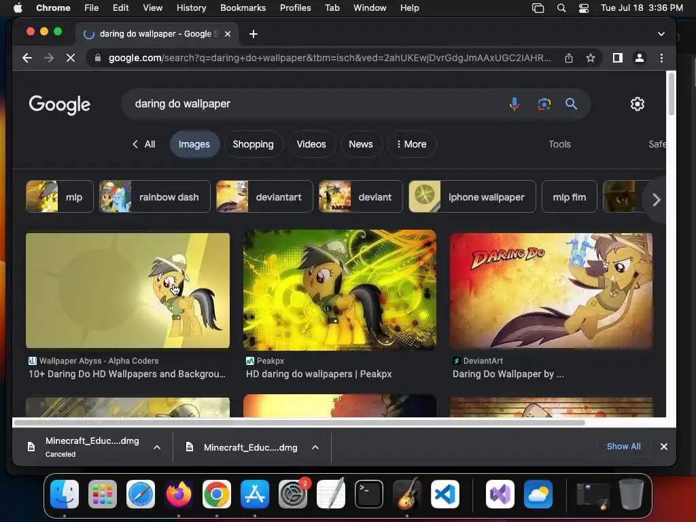Expand options for second Minecraft_Educ dmg download
The width and height of the screenshot is (696, 522).
pos(315,447)
